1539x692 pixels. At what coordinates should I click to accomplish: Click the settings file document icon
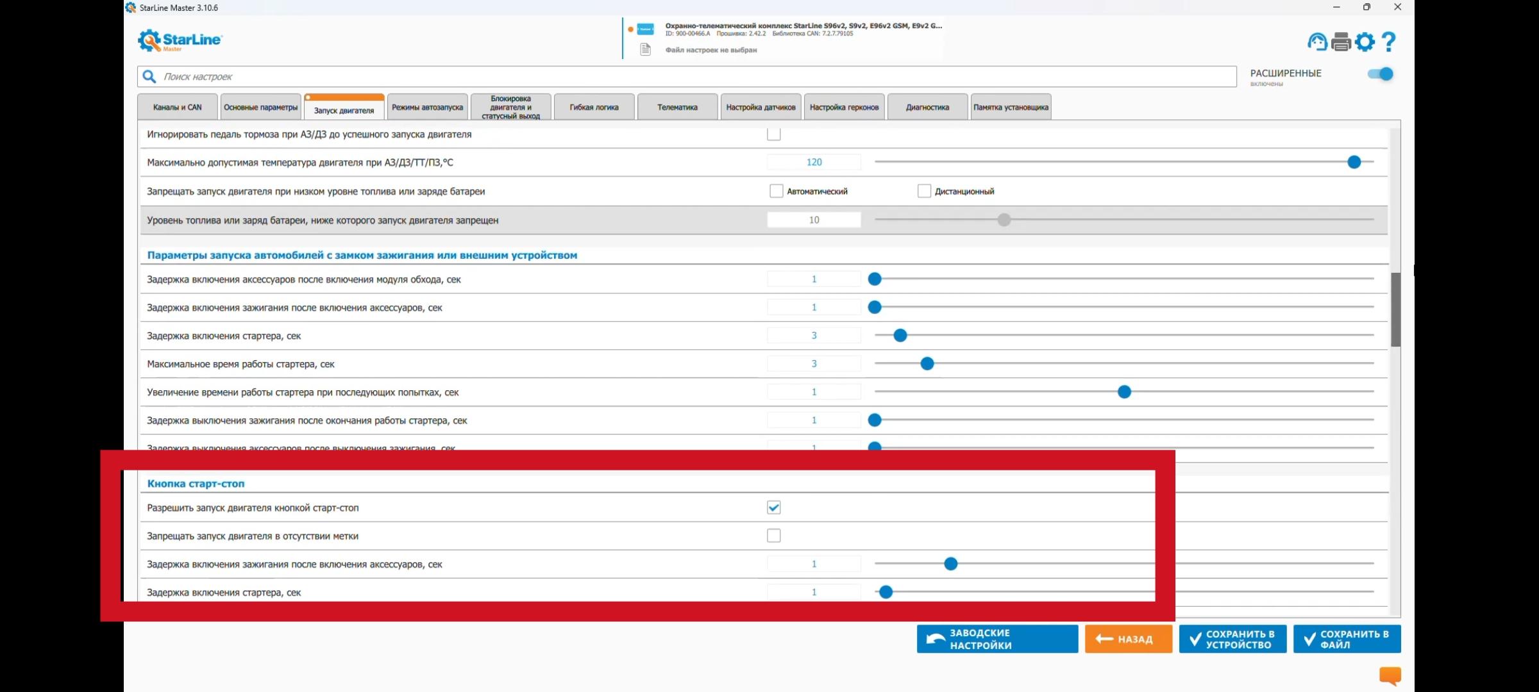pos(646,49)
